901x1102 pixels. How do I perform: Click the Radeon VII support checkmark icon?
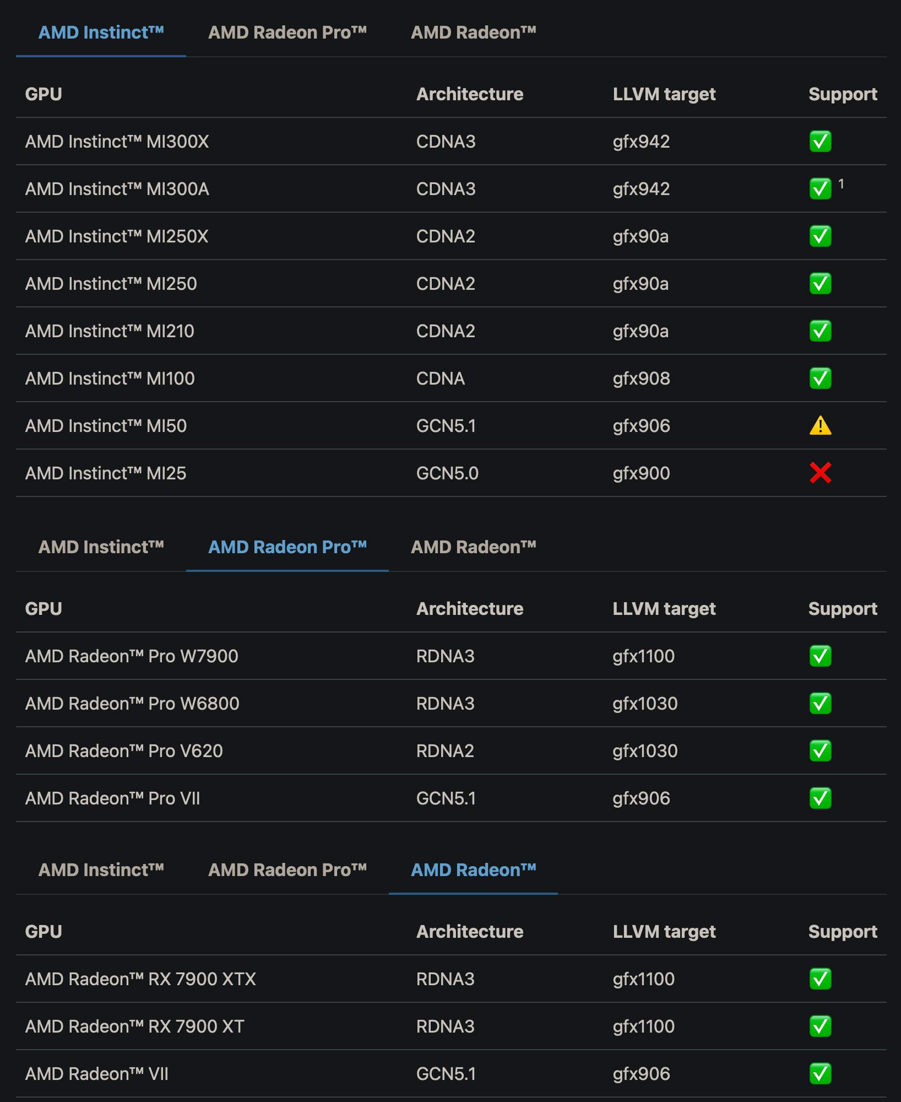[x=820, y=1074]
